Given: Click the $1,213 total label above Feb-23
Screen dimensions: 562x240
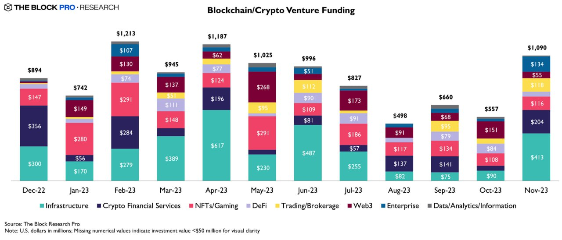Looking at the screenshot, I should pyautogui.click(x=125, y=33).
